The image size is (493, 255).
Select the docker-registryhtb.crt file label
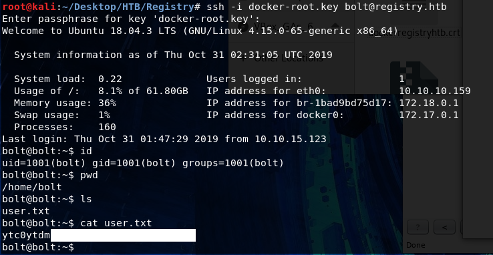pyautogui.click(x=415, y=33)
